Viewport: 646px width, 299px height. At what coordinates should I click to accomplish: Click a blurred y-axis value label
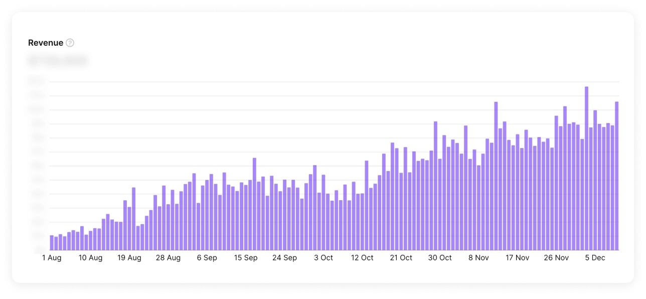pyautogui.click(x=35, y=123)
